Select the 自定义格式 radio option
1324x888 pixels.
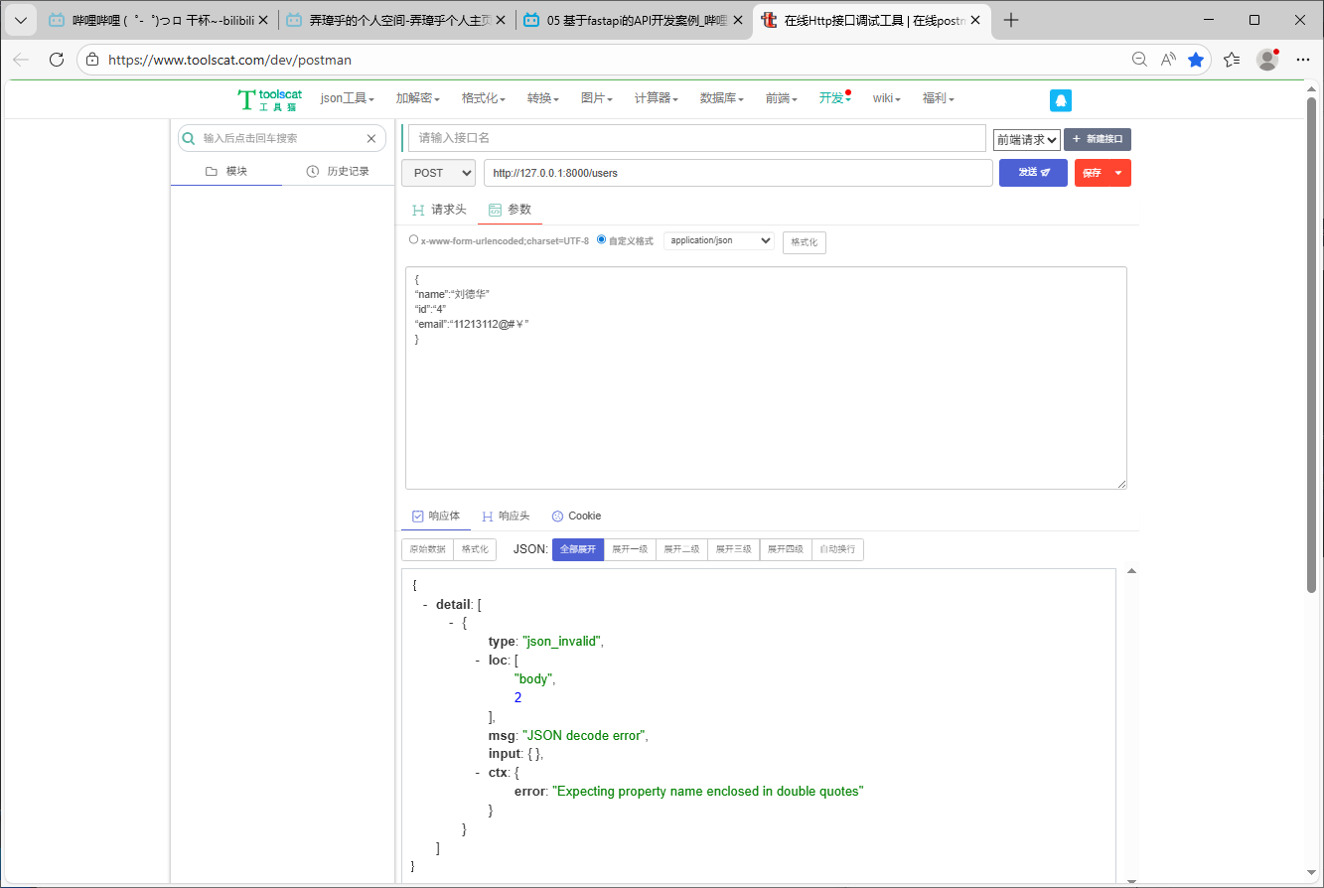coord(602,239)
